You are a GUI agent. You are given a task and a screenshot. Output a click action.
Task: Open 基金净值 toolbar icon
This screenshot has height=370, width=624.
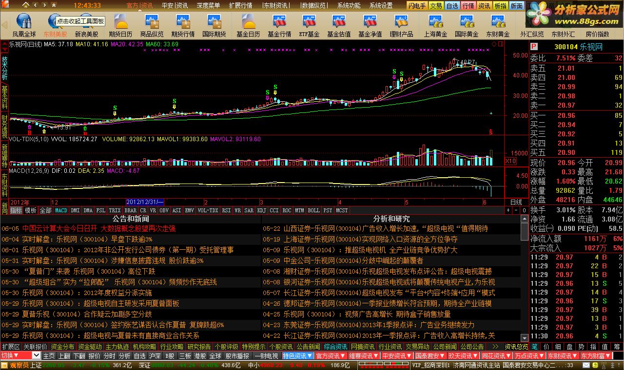(370, 26)
